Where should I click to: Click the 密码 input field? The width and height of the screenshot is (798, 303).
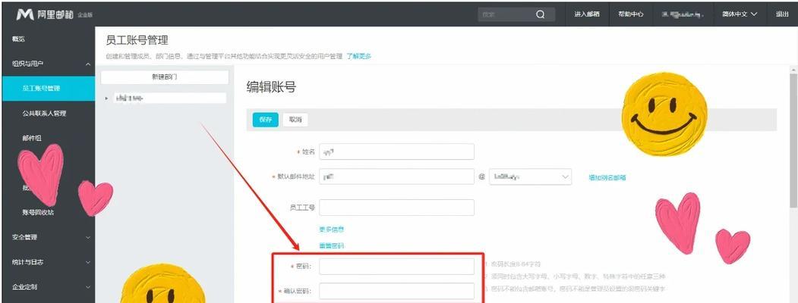click(396, 267)
